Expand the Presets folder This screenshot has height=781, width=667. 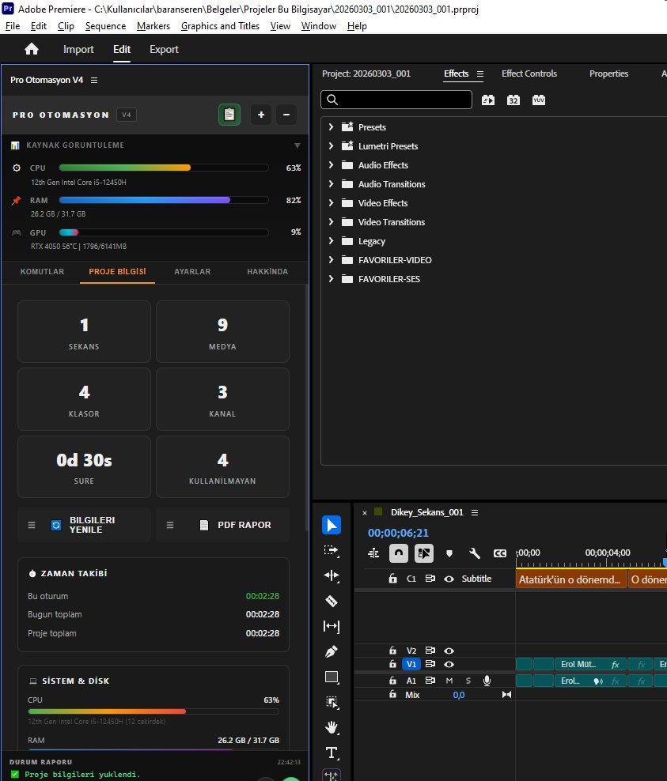[331, 127]
